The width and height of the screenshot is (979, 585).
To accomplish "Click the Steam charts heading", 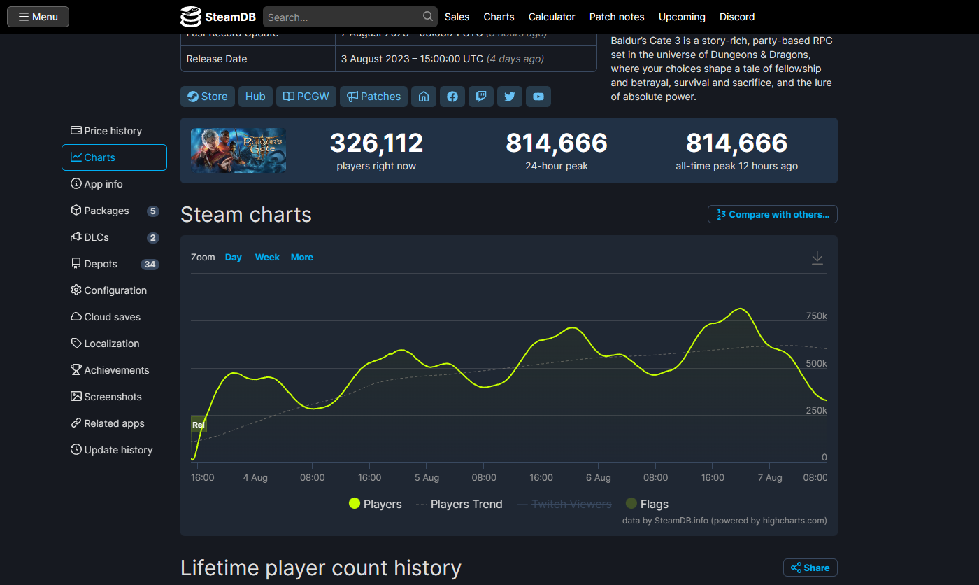I will (246, 214).
